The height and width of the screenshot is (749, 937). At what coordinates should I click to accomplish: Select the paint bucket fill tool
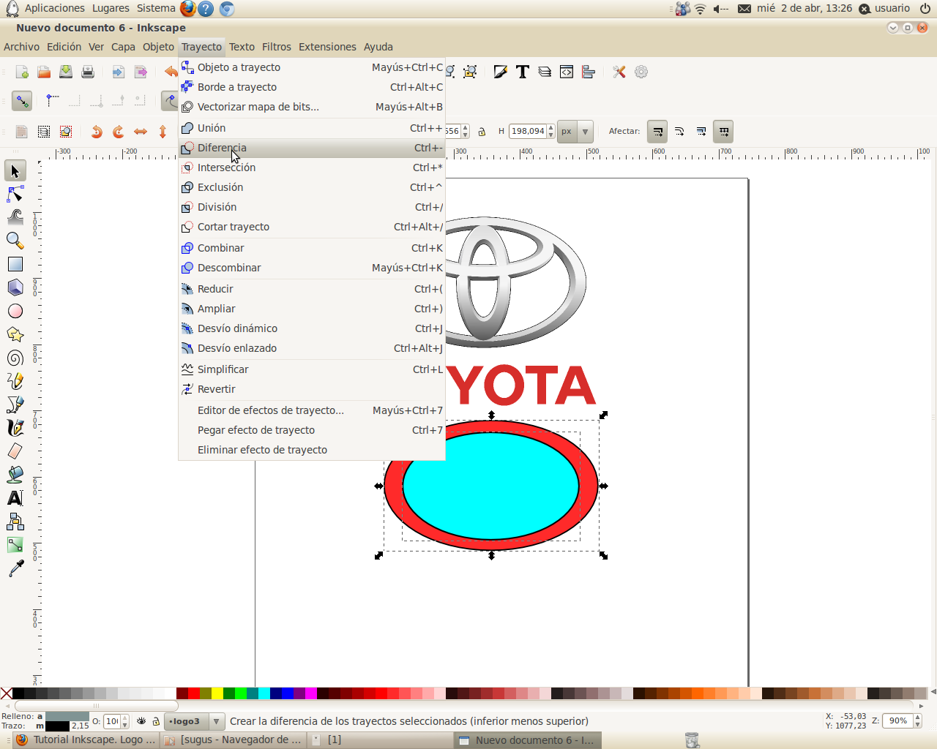[15, 475]
